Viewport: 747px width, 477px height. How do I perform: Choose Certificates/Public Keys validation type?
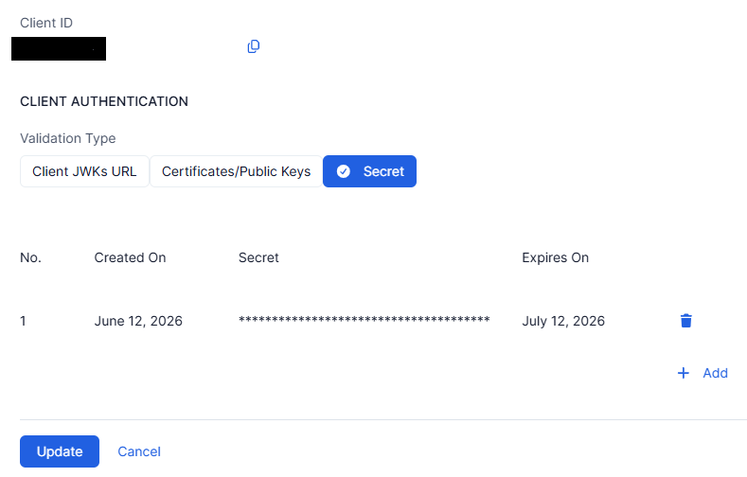237,171
